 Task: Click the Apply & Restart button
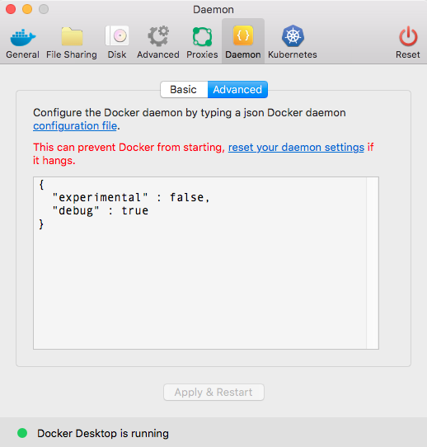[213, 393]
